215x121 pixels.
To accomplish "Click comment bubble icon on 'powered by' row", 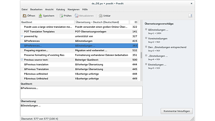I will 22,36.
